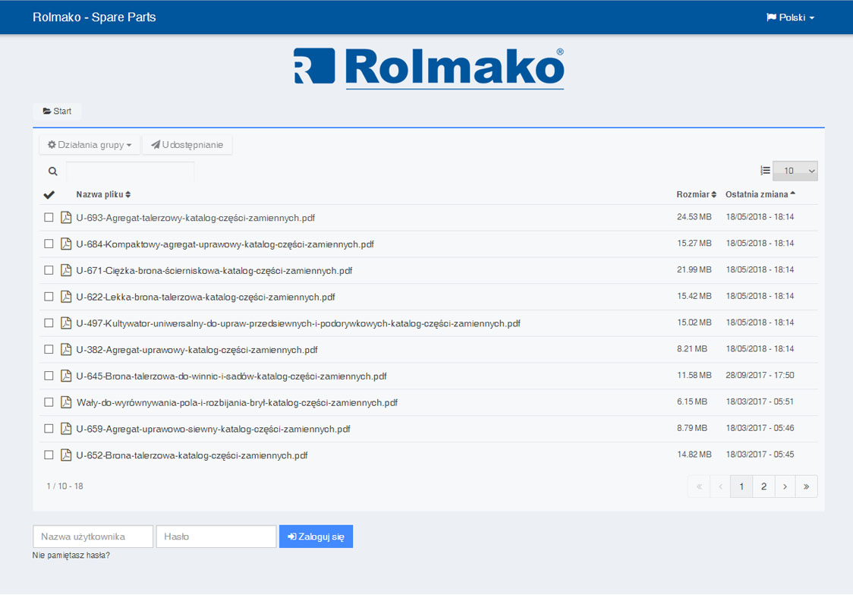Open the rows-per-page 10 dropdown
853x595 pixels.
795,171
